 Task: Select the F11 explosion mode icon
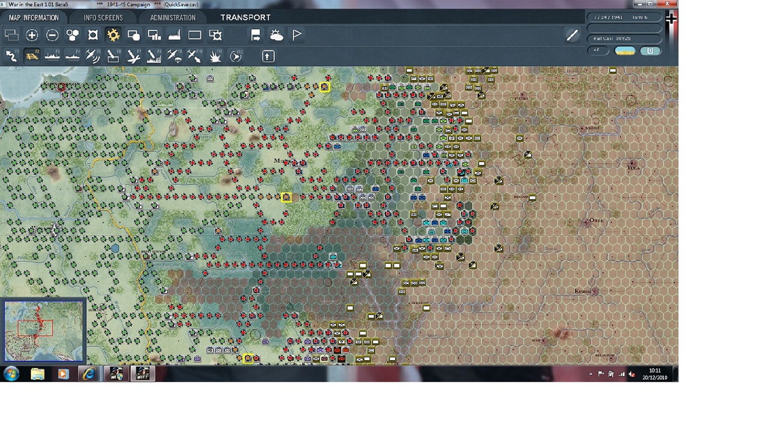[215, 56]
